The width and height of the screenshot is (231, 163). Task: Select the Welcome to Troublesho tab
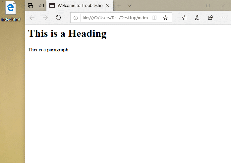[x=80, y=6]
